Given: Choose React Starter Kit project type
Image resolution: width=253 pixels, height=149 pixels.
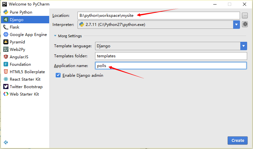Looking at the screenshot, I should (x=25, y=79).
